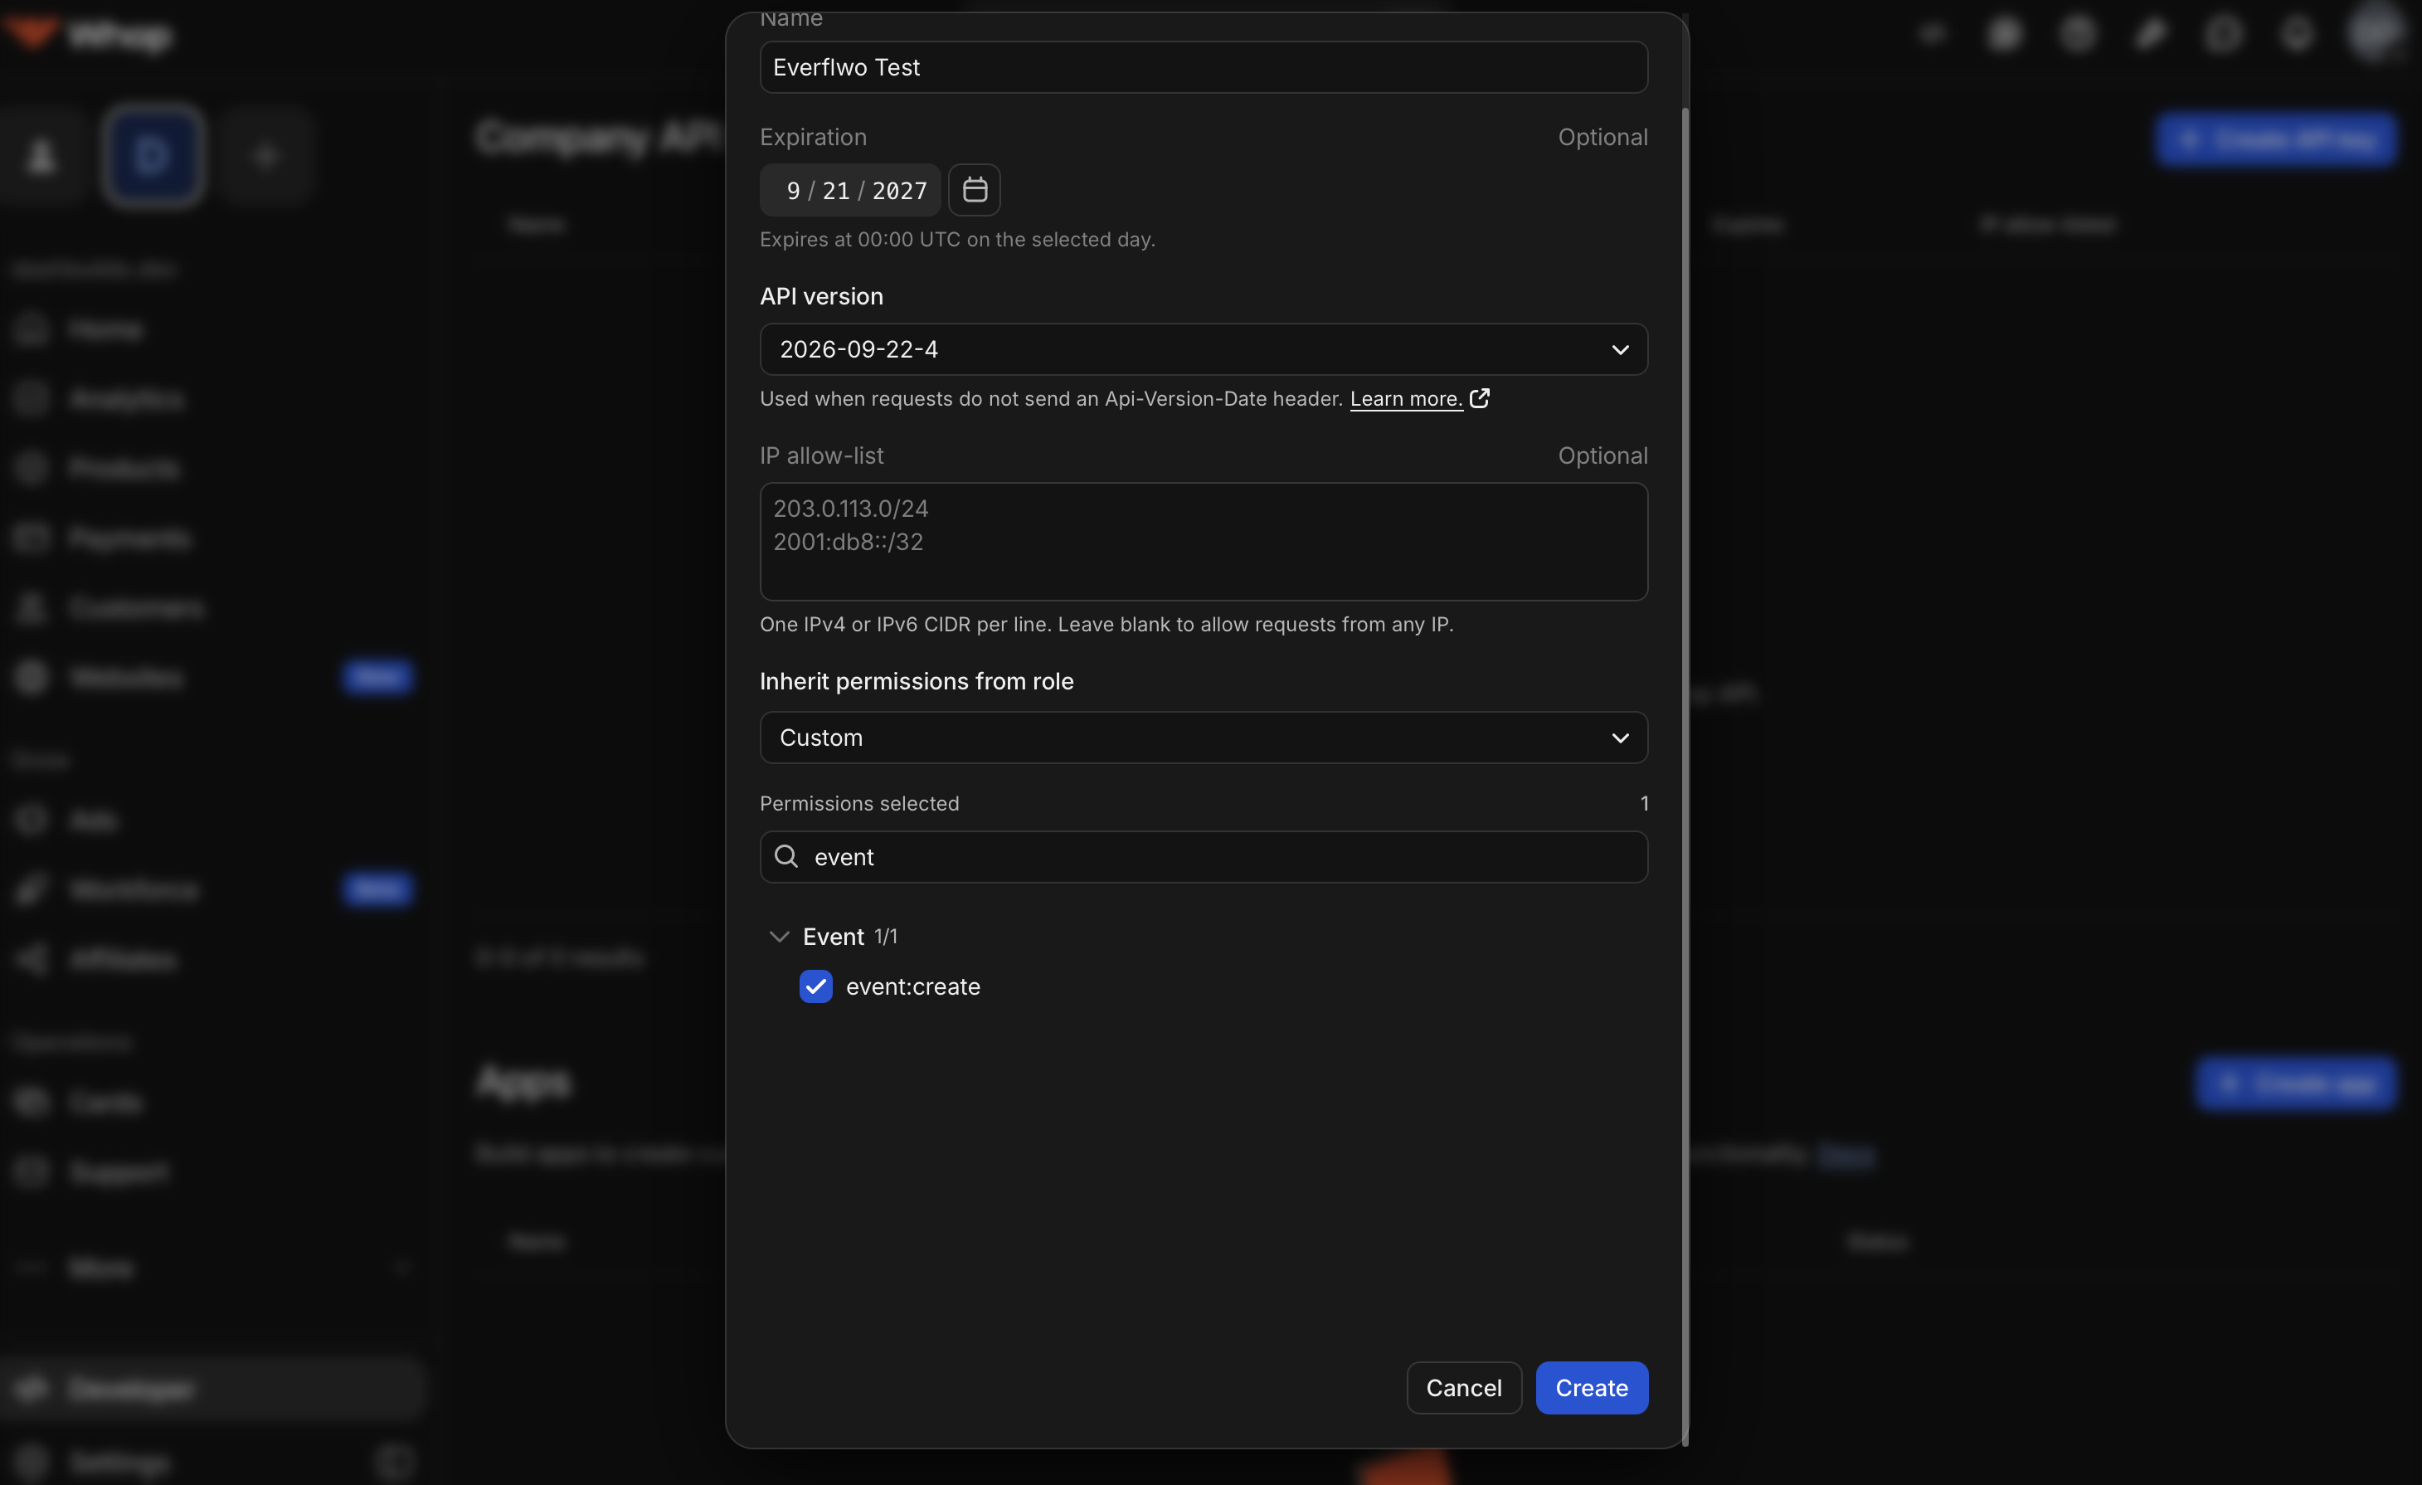This screenshot has height=1485, width=2422.
Task: Click the external link icon after Learn more
Action: coord(1480,398)
